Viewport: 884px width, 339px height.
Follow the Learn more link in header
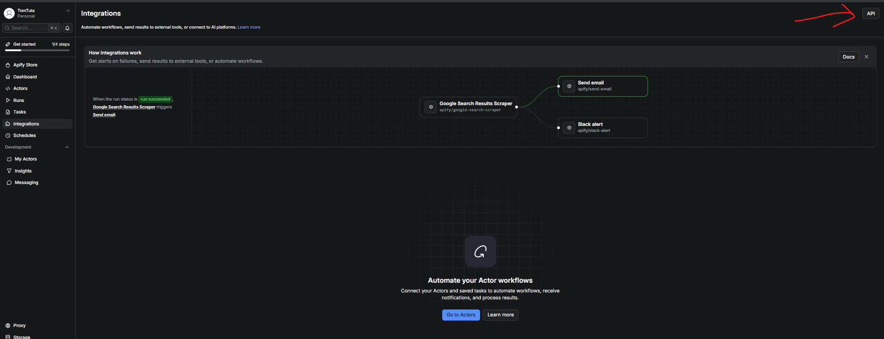249,27
